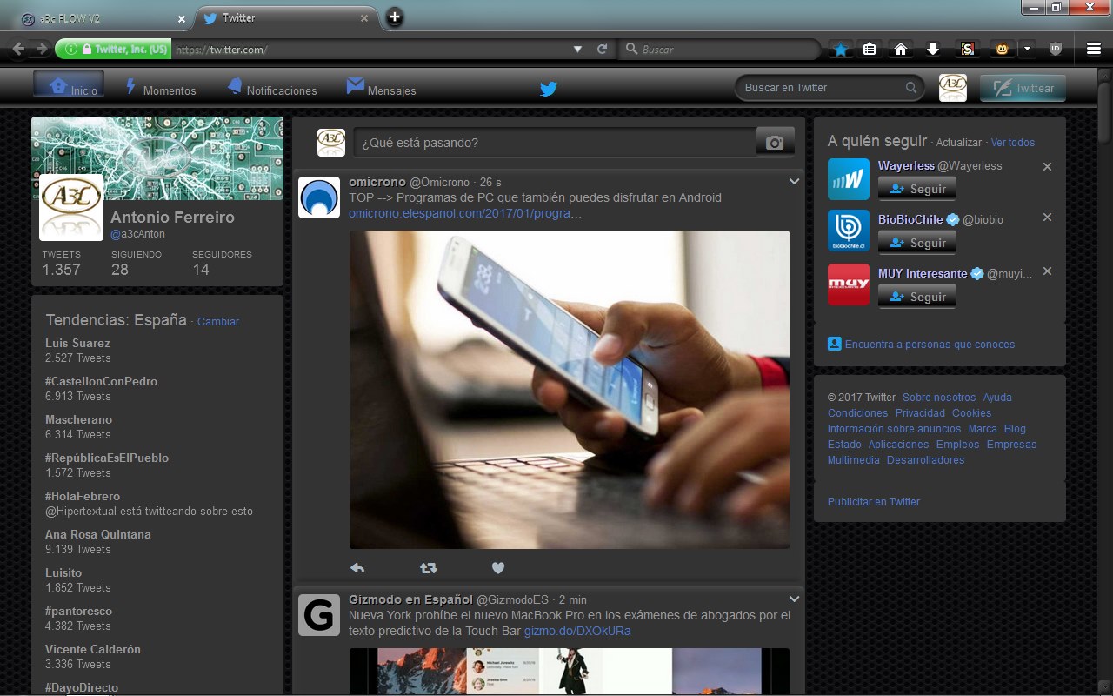Click the Actualizar link in A quién seguir
This screenshot has width=1113, height=696.
coord(959,143)
